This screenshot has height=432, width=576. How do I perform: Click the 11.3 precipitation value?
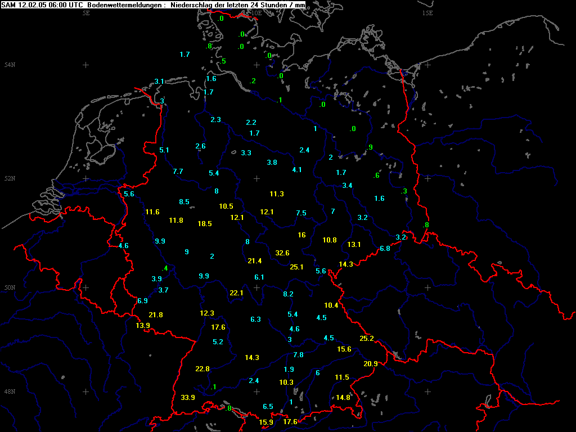276,194
